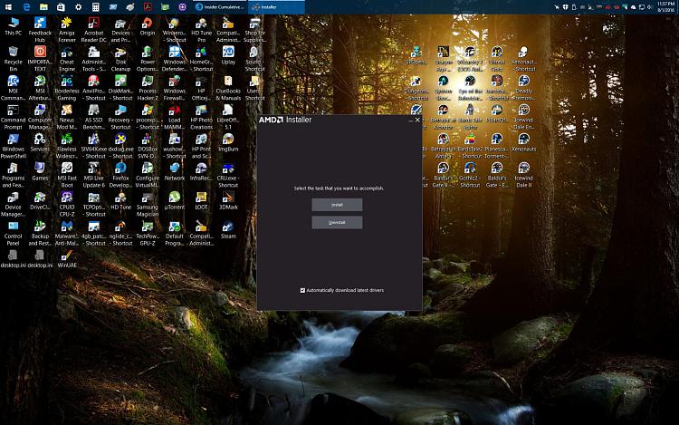
Task: Click the Install button in AMD Installer
Action: click(337, 205)
